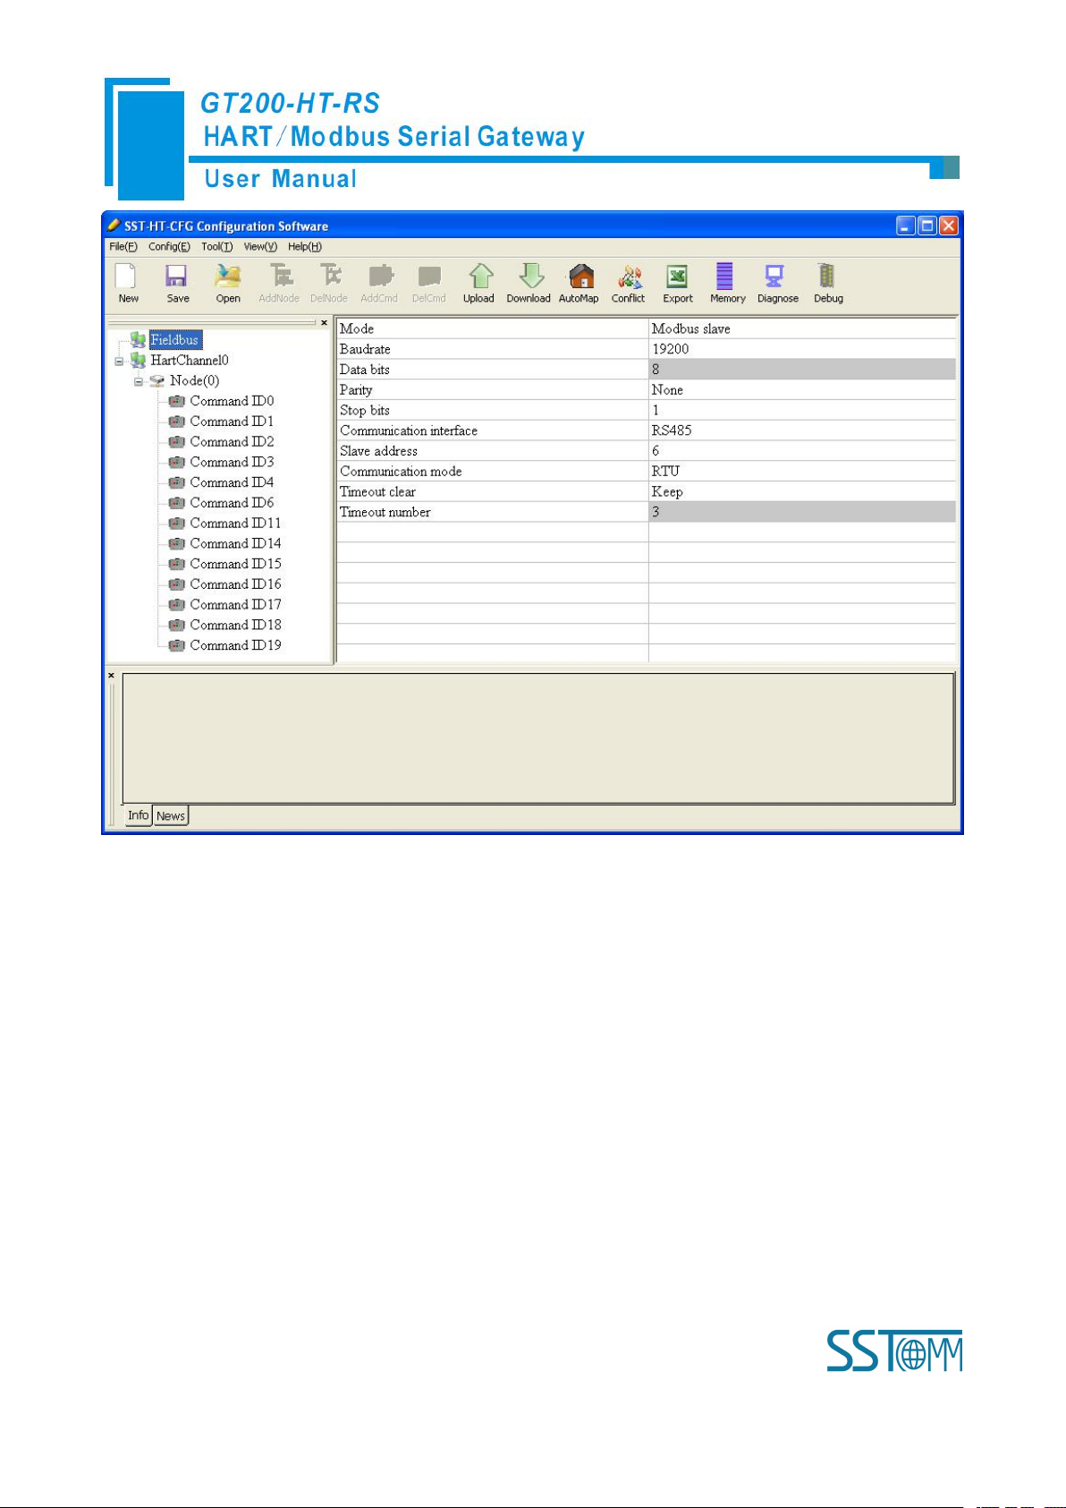Screen dimensions: 1066x1508
Task: Select Node(0) in the tree
Action: (194, 380)
